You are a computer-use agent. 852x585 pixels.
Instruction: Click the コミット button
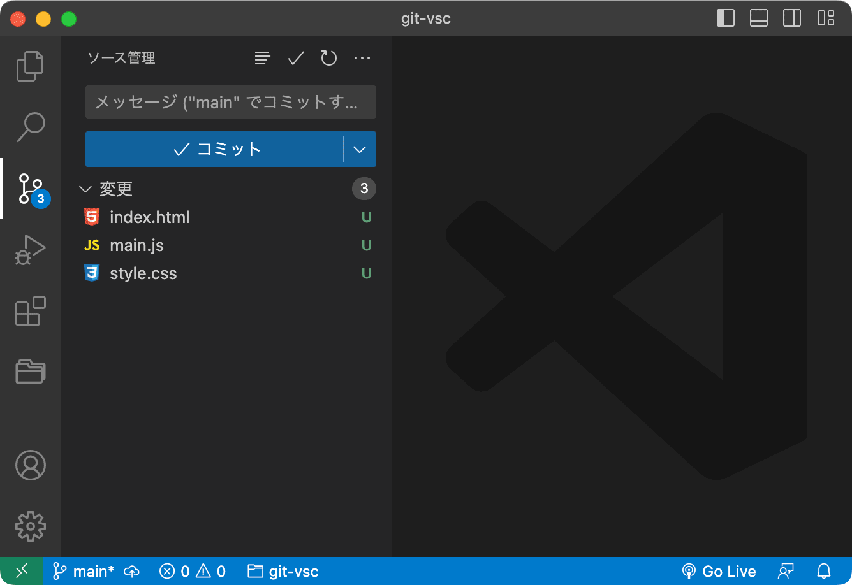(x=214, y=149)
